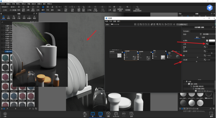This screenshot has width=216, height=118.
Task: Click the contrast slider handle under 0.123
Action: [197, 61]
